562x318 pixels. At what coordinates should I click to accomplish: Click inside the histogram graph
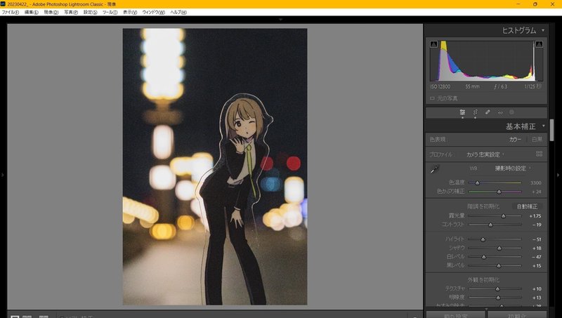[486, 61]
